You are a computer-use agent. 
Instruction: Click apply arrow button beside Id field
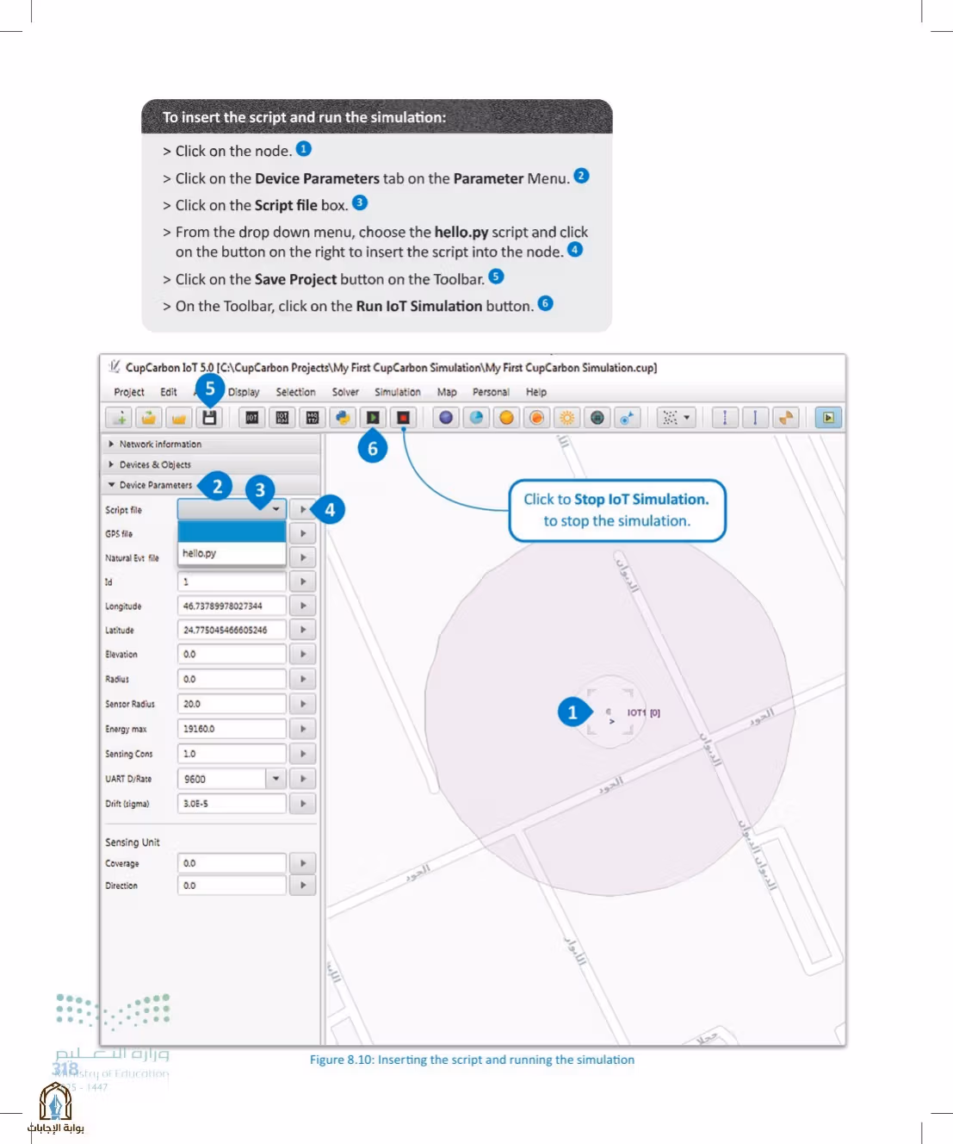pos(303,581)
